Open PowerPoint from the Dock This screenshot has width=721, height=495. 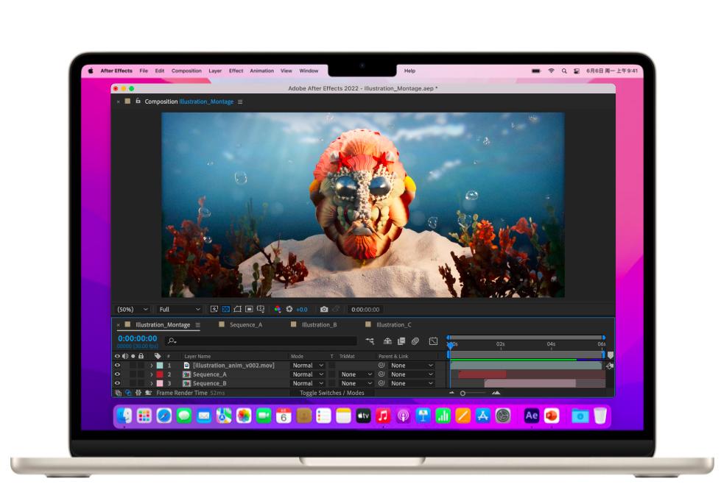552,416
